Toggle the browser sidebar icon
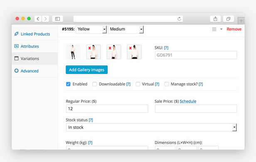 tap(57, 19)
